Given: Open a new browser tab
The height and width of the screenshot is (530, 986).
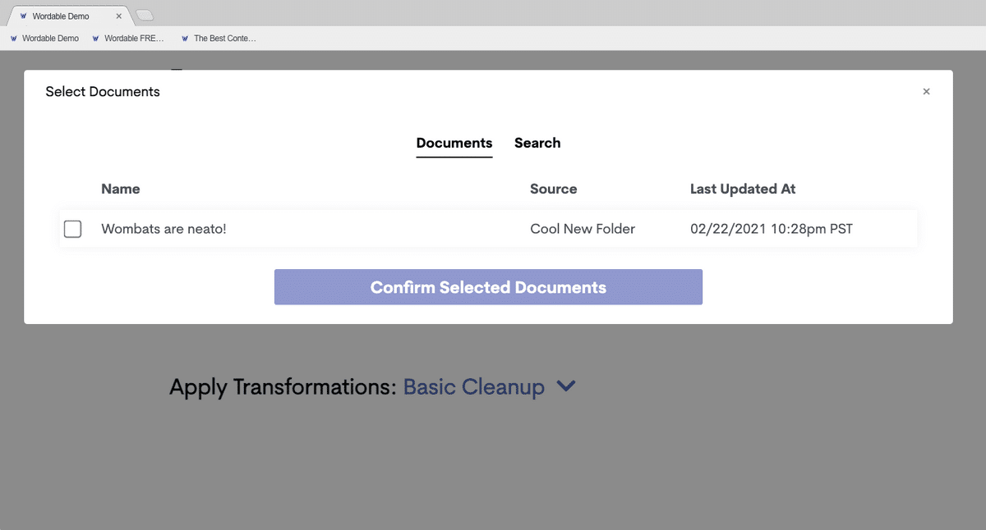Looking at the screenshot, I should (144, 14).
